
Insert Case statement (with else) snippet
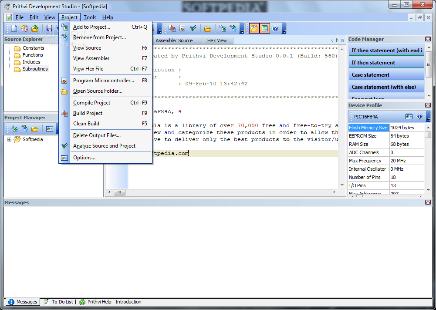[386, 87]
